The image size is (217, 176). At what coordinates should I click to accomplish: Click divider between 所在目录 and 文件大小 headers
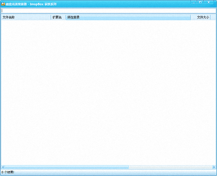190,17
